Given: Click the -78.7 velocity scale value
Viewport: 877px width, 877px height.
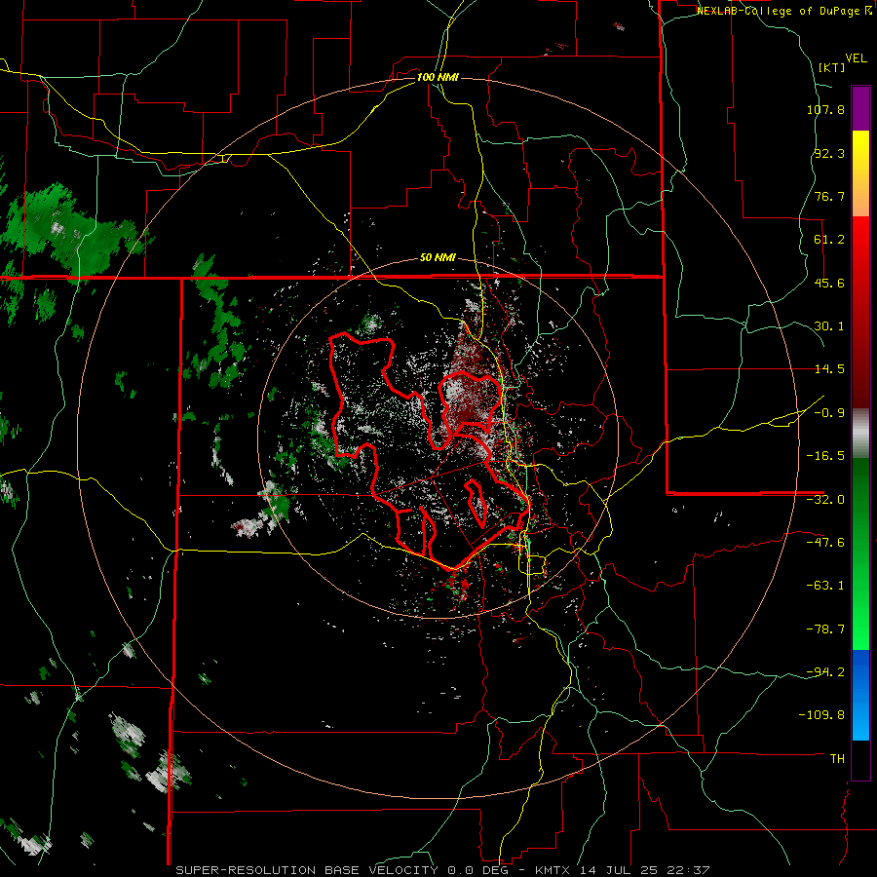Looking at the screenshot, I should 825,629.
